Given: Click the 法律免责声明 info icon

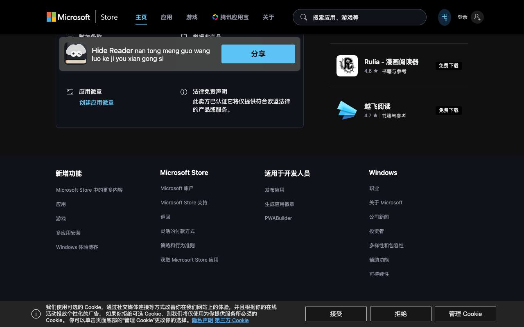Looking at the screenshot, I should click(184, 92).
